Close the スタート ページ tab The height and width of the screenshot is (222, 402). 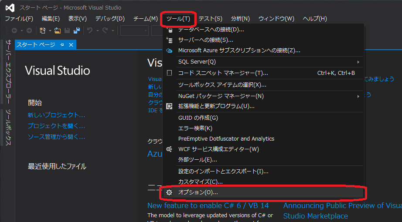(x=71, y=45)
